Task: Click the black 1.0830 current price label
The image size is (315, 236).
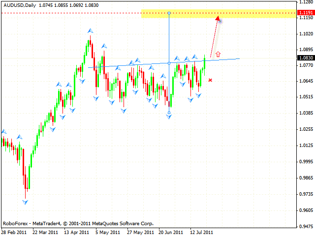Action: coord(306,58)
